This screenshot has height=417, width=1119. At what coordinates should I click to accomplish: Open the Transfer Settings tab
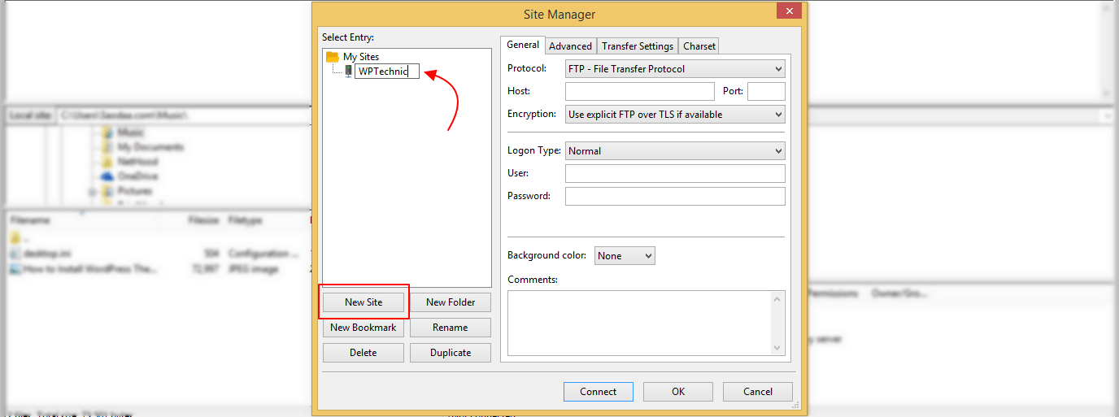click(x=638, y=46)
